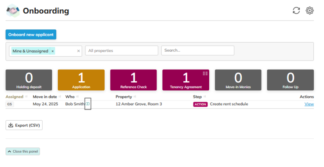Screen dimensions: 324x167
Task: Select the Application stage card
Action: [x=81, y=80]
